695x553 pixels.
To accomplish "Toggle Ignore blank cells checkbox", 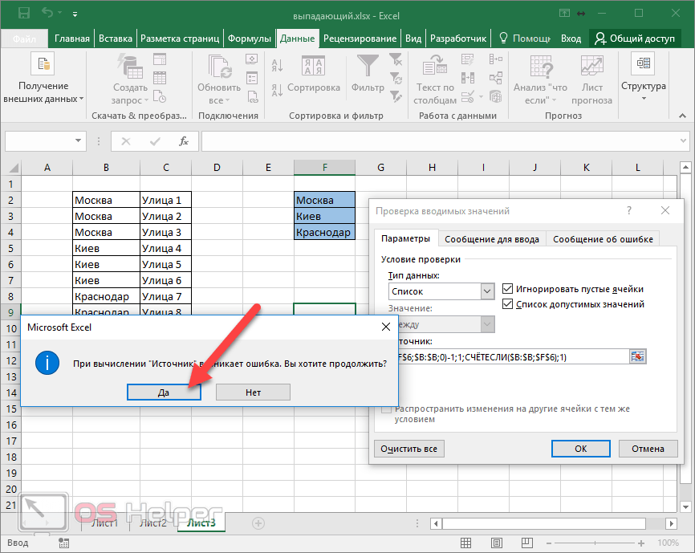I will tap(508, 289).
